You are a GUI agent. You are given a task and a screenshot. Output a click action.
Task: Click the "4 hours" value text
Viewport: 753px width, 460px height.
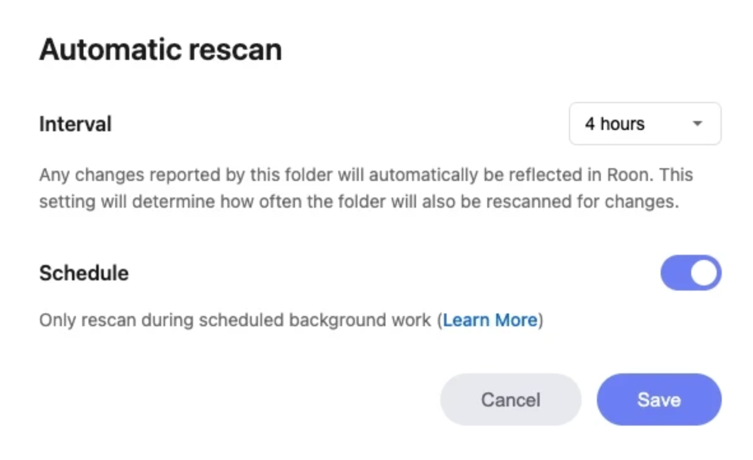coord(614,124)
